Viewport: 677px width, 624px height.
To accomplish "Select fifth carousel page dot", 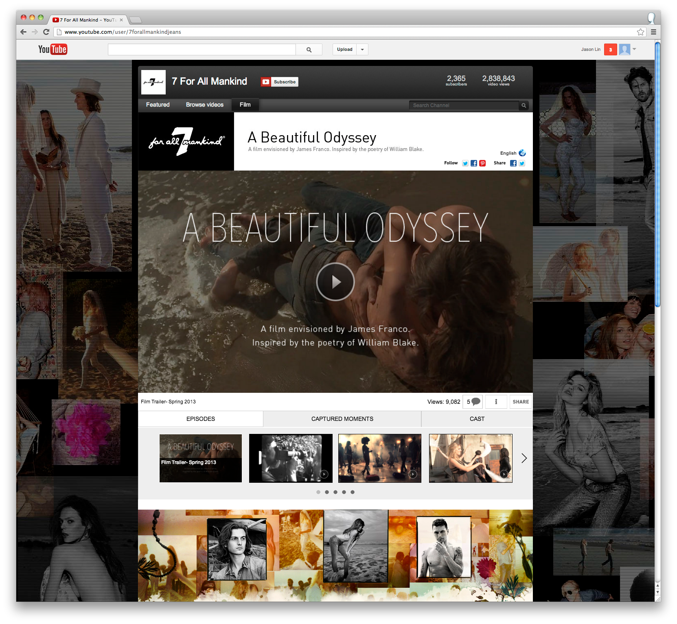I will click(x=353, y=492).
